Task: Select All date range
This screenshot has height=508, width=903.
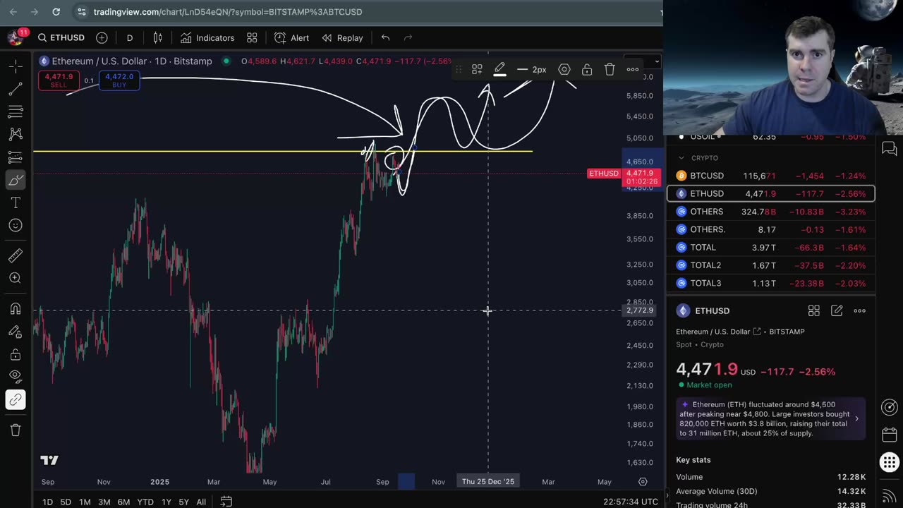Action: point(201,502)
